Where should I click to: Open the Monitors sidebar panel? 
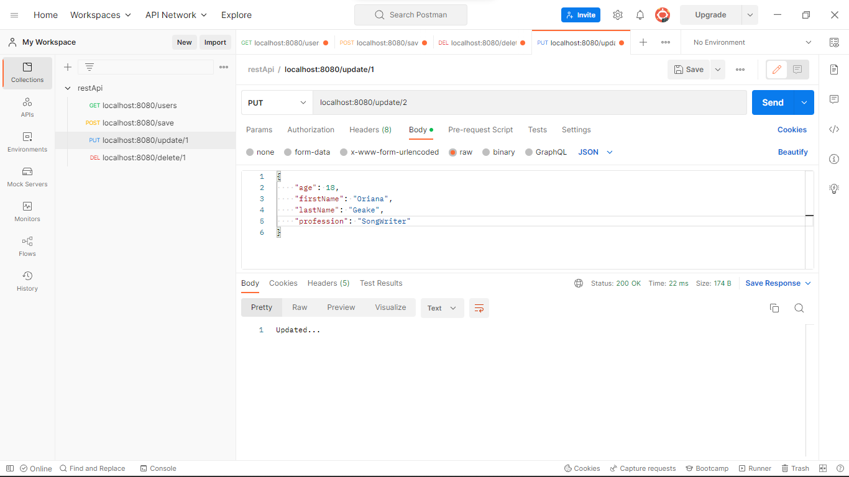tap(27, 212)
